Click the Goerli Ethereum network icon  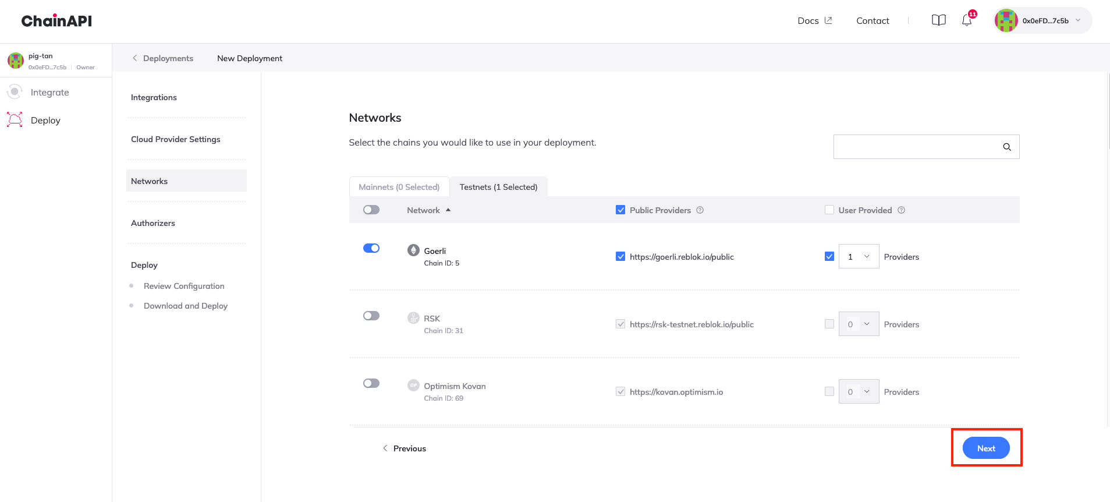click(413, 250)
